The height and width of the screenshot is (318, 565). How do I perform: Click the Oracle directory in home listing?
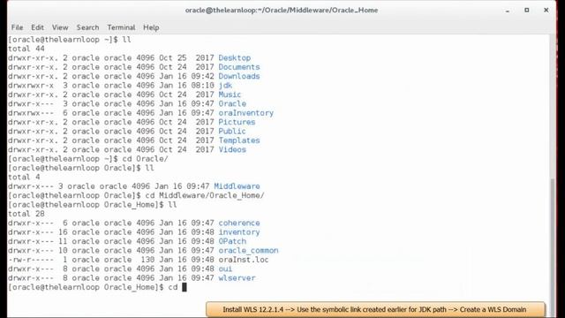(232, 104)
